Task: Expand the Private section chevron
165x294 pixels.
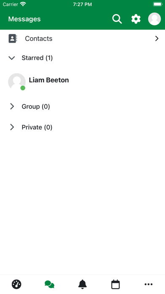Action: point(12,127)
